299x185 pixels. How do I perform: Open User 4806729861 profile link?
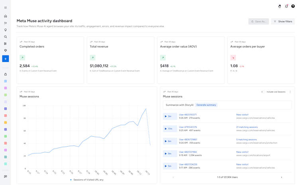pos(188,139)
